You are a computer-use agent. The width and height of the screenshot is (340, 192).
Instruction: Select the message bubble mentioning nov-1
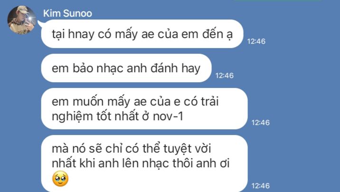pyautogui.click(x=144, y=109)
